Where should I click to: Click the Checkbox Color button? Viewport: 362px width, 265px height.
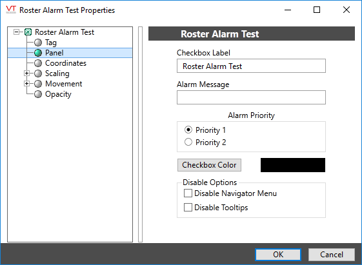coord(210,165)
